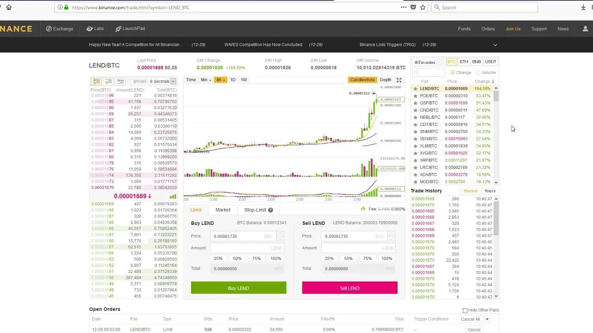Set buy amount to 25%
This screenshot has height=333, width=593.
218,259
